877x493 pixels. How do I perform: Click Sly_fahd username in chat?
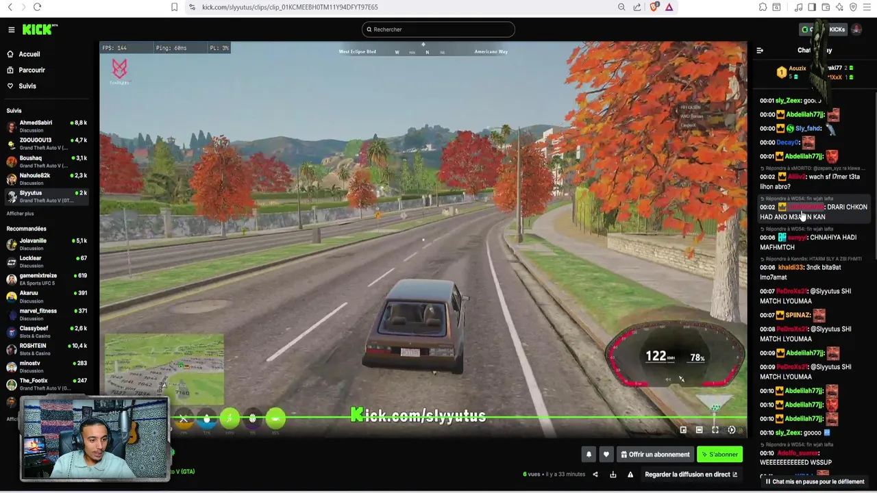808,128
